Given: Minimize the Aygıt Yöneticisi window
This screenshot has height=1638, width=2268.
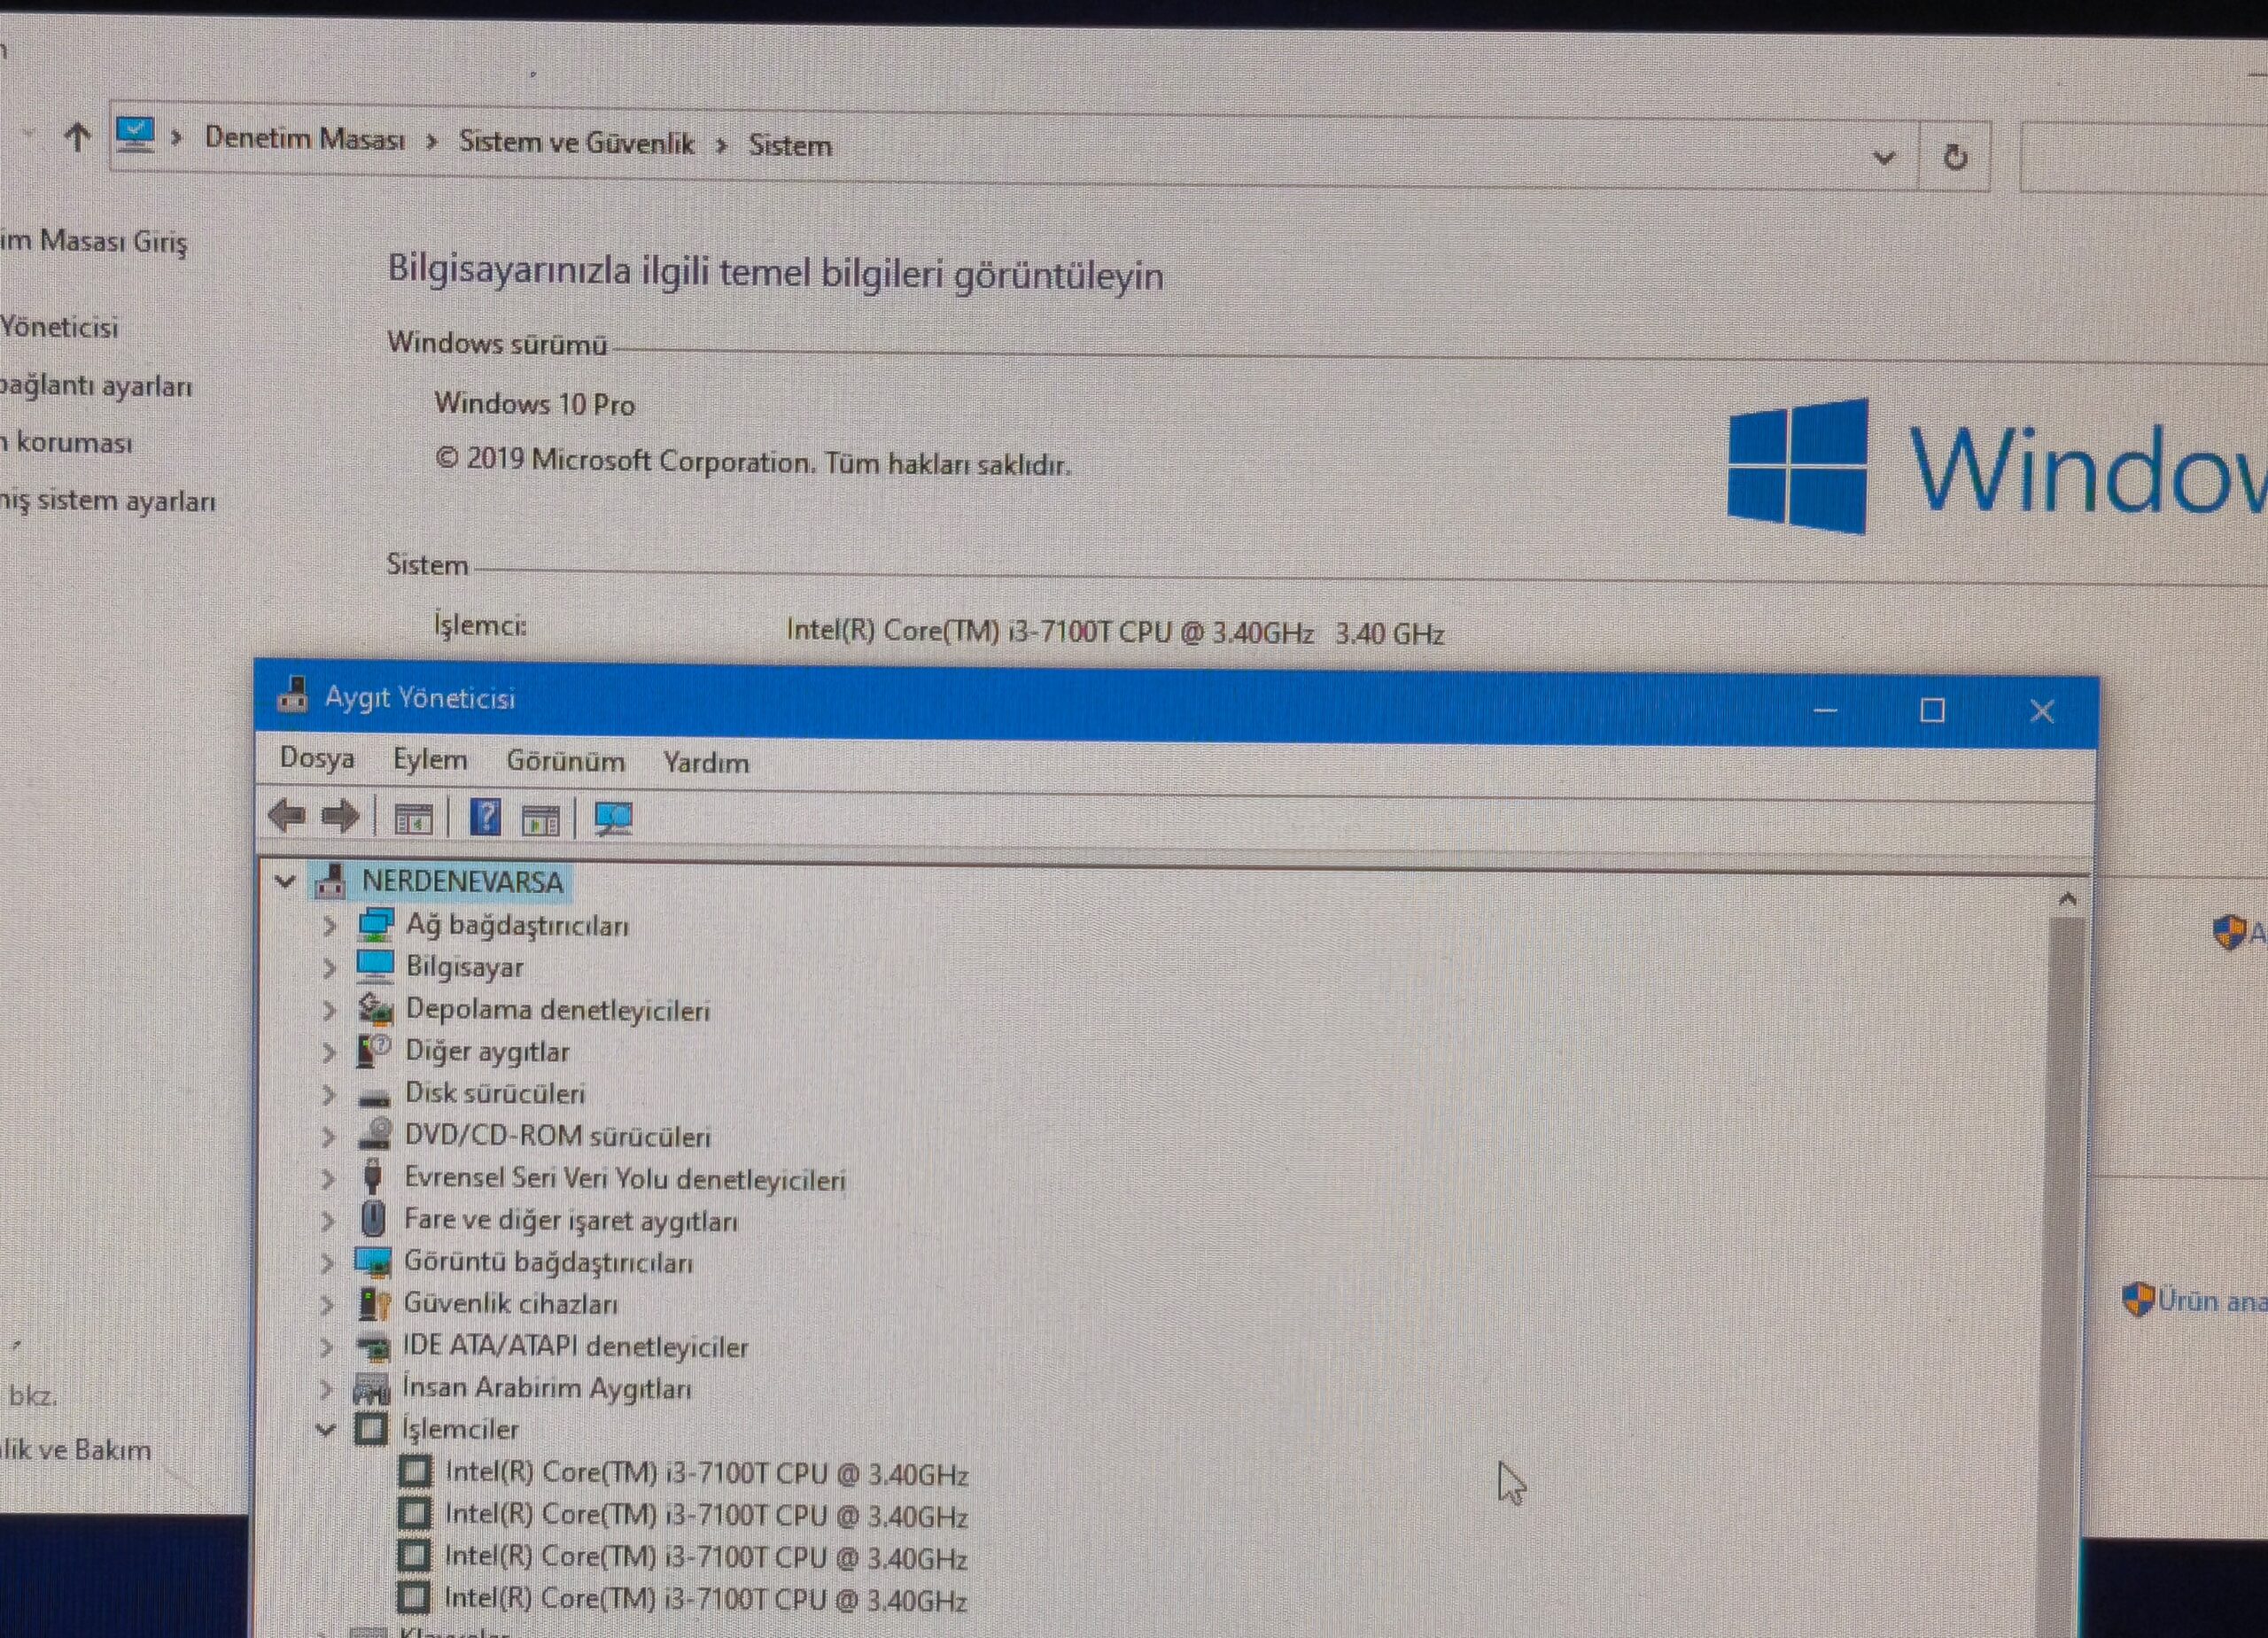Looking at the screenshot, I should click(1825, 710).
